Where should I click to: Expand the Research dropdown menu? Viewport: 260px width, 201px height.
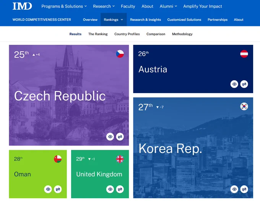(x=104, y=6)
